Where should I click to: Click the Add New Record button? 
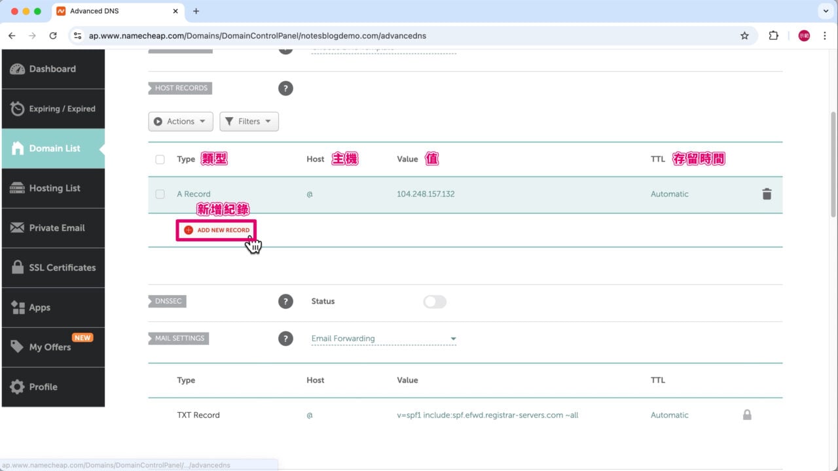pyautogui.click(x=217, y=230)
